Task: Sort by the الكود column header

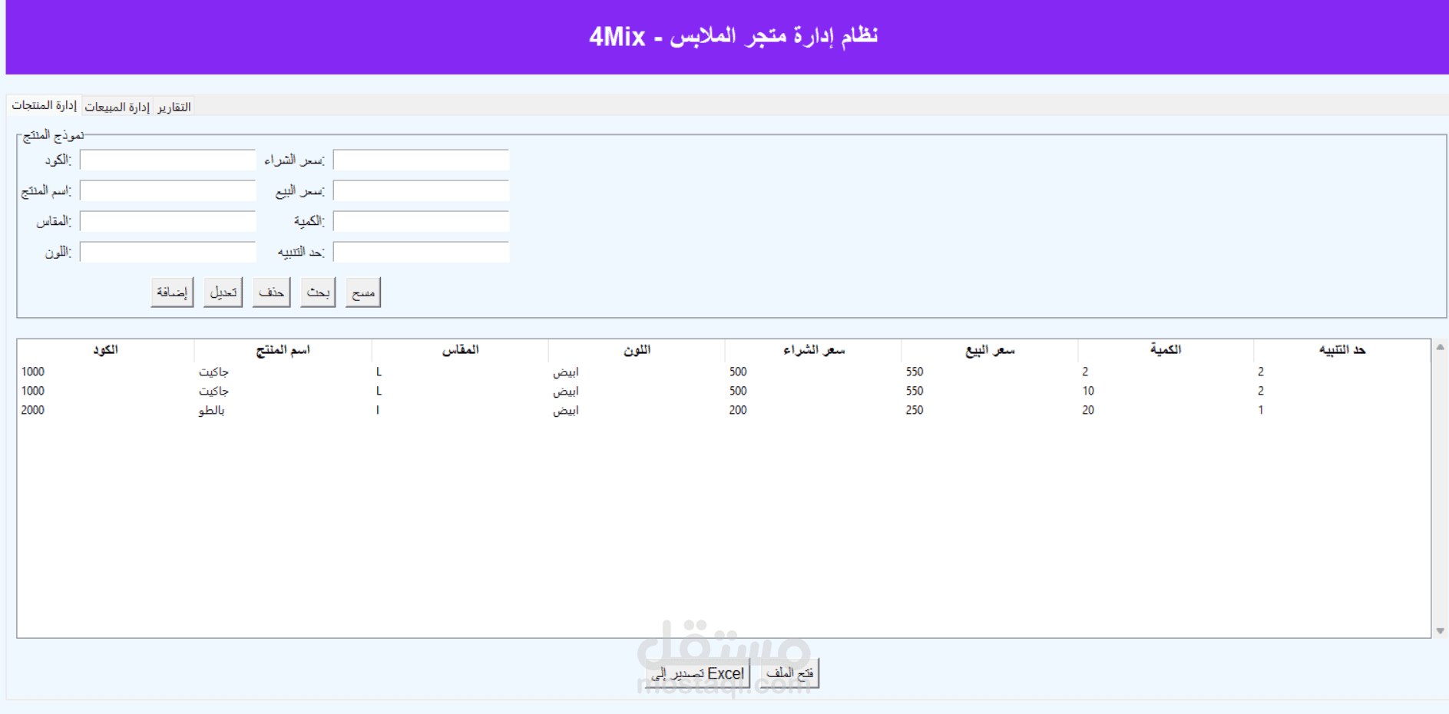Action: (x=105, y=350)
